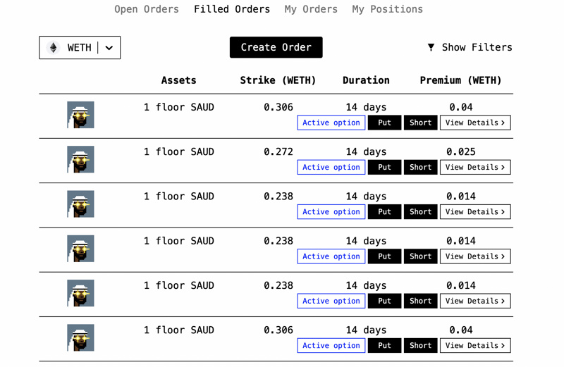Click SAUD avatar thumbnail in last row
Viewport: 564px width, 367px height.
click(x=80, y=338)
